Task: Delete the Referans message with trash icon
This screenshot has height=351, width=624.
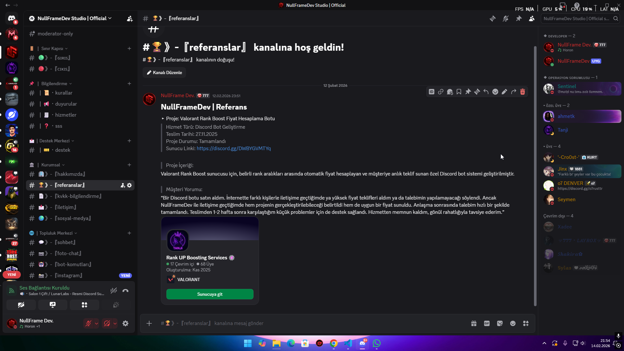Action: tap(523, 92)
